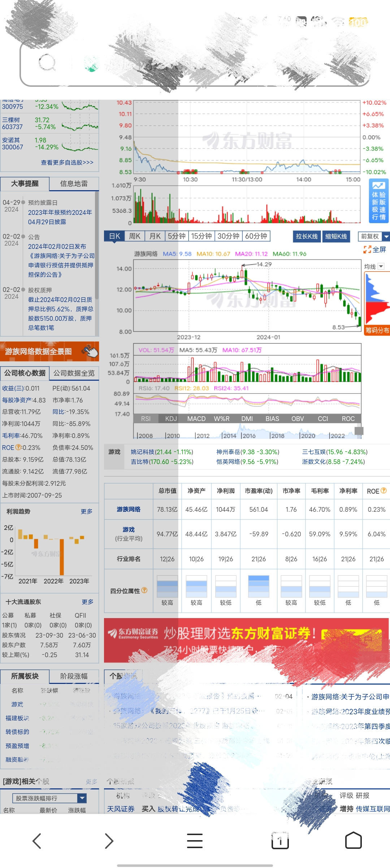Select the W%R indicator tab
The width and height of the screenshot is (390, 868).
[x=221, y=418]
